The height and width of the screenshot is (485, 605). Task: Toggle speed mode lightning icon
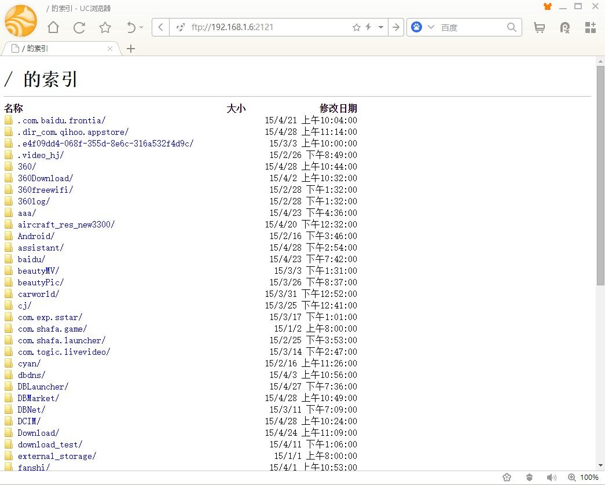pos(368,27)
